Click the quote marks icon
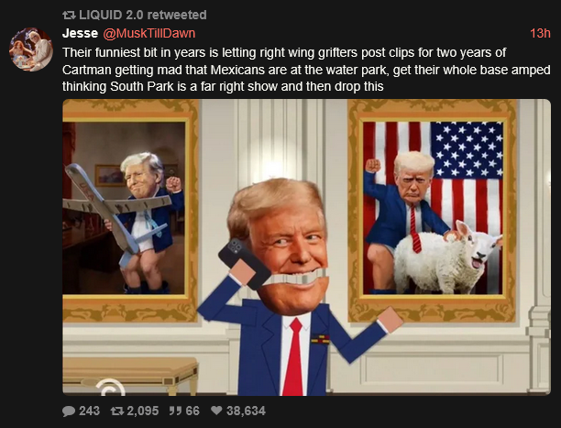 [x=174, y=411]
